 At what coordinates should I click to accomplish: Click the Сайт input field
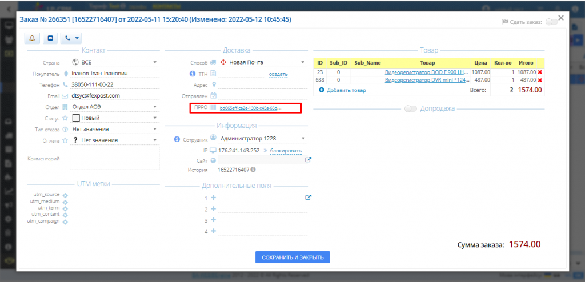(x=262, y=160)
